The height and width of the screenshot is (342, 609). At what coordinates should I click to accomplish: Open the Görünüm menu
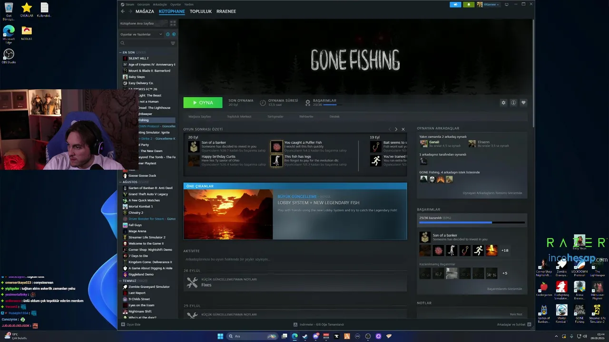(143, 4)
